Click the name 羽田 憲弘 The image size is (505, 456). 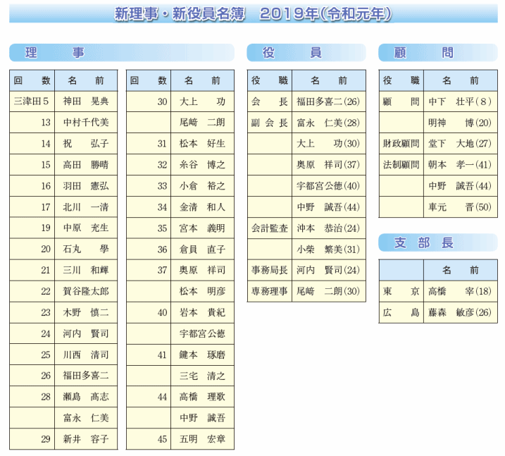pyautogui.click(x=86, y=186)
